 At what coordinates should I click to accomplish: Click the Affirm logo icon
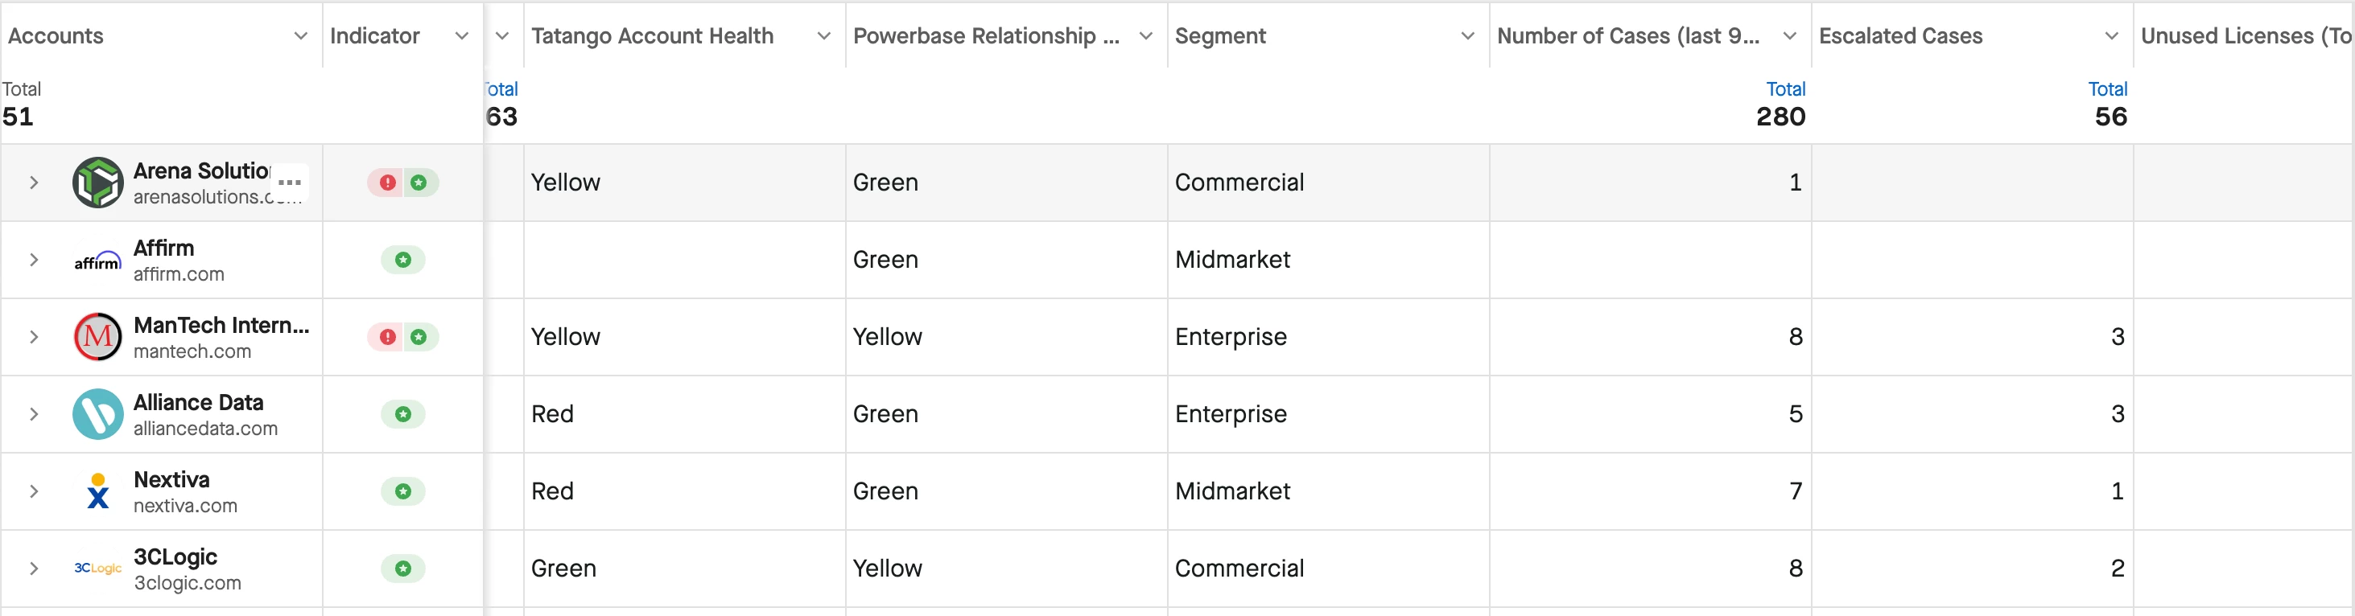[98, 261]
